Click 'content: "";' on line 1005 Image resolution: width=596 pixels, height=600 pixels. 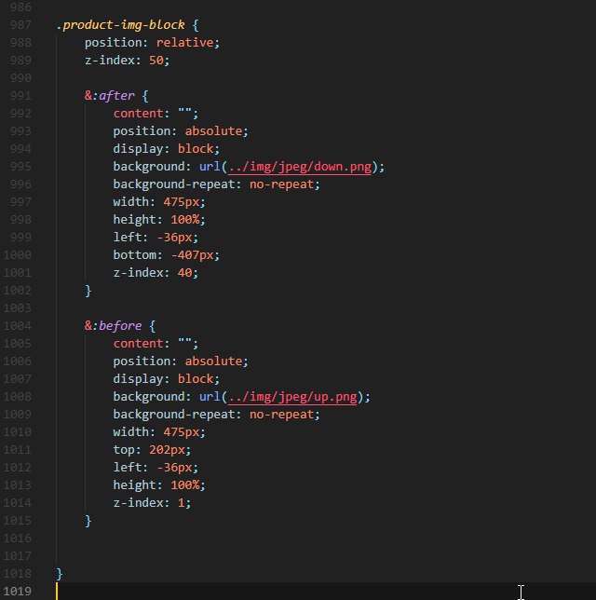click(156, 344)
